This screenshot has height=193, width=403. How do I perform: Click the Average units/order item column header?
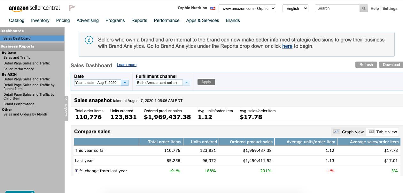306,142
